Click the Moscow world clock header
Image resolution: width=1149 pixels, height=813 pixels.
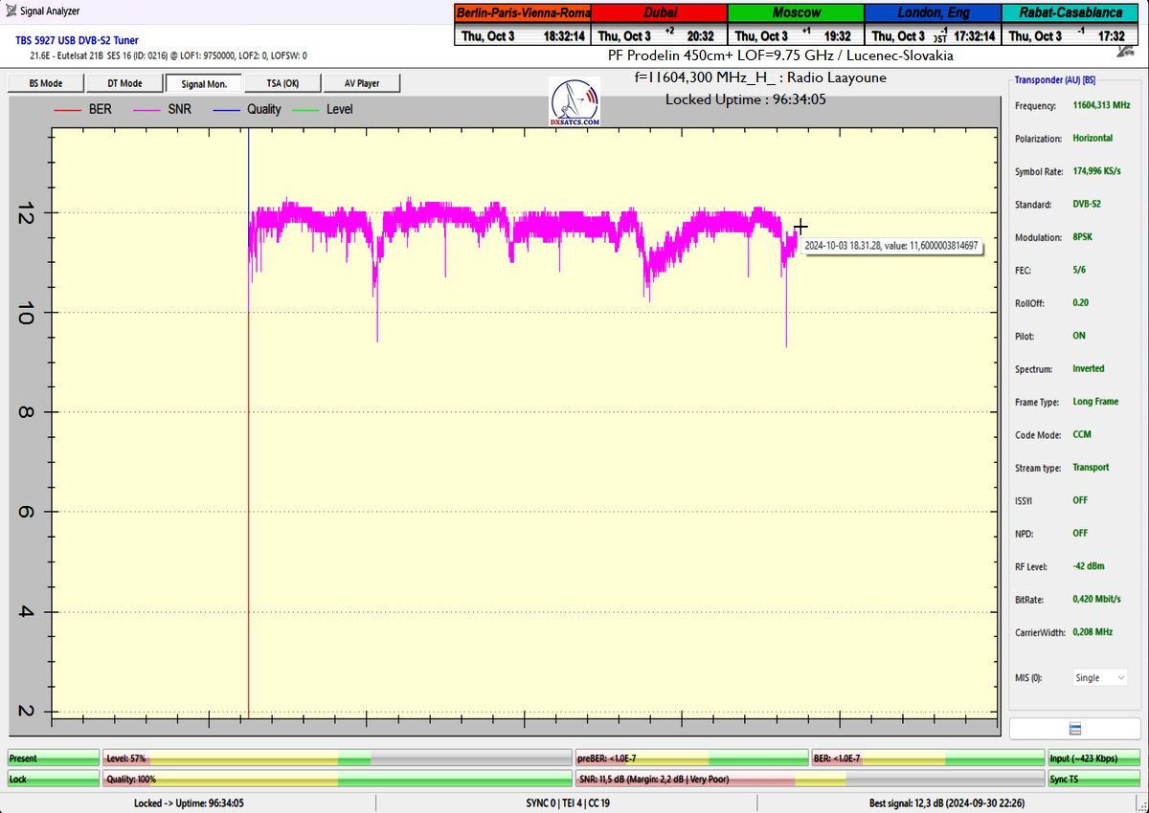[x=796, y=13]
